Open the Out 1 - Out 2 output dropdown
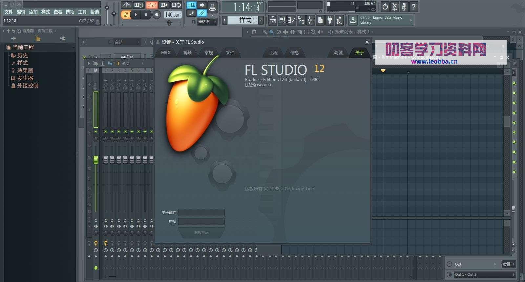The height and width of the screenshot is (282, 525). click(485, 274)
